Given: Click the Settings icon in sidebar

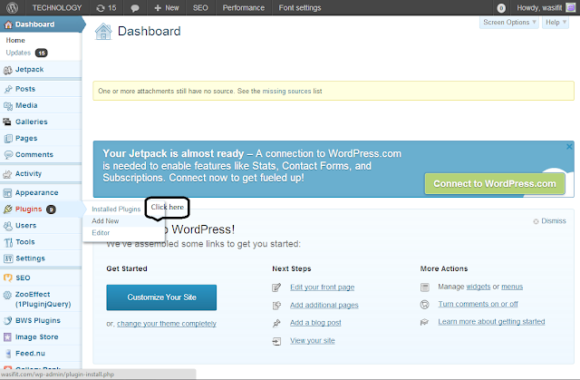Looking at the screenshot, I should [8, 258].
